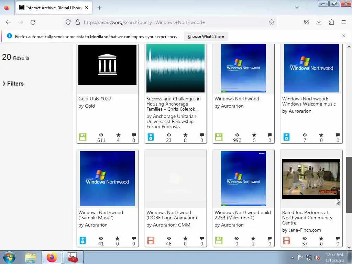Open a new browser tab
Image resolution: width=352 pixels, height=264 pixels.
click(x=99, y=8)
